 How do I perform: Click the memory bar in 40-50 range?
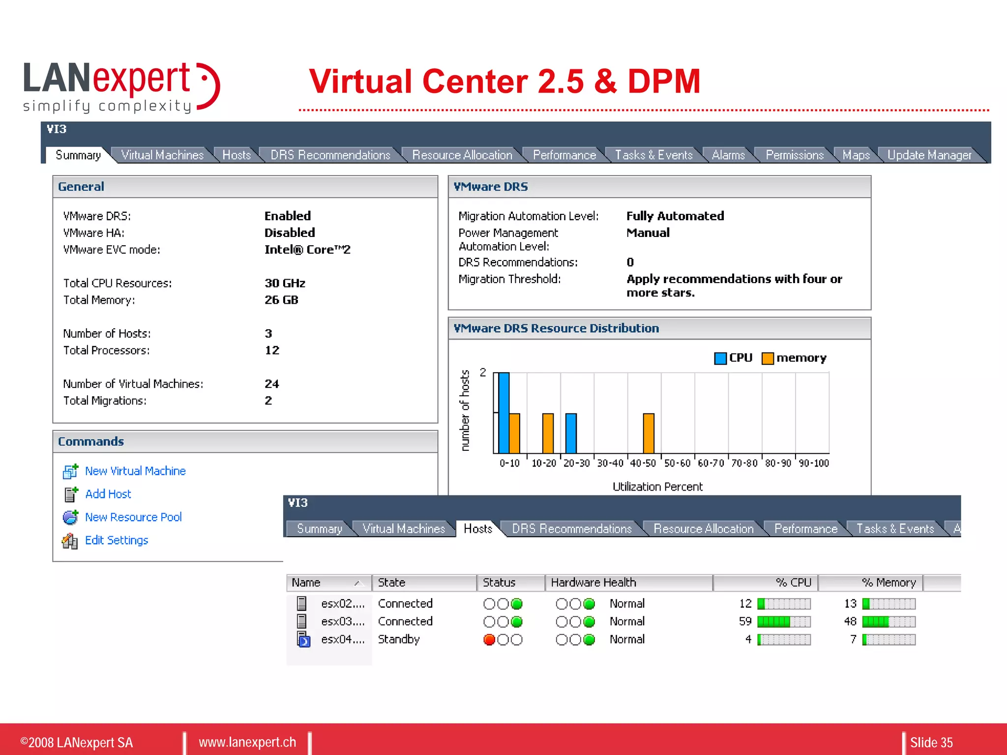[x=649, y=434]
